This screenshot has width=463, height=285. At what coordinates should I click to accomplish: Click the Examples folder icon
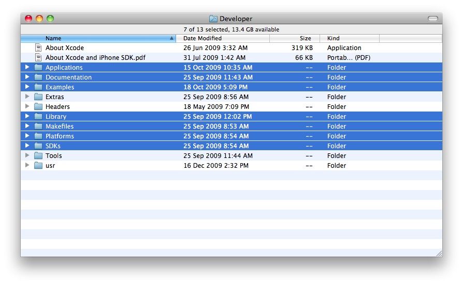38,87
